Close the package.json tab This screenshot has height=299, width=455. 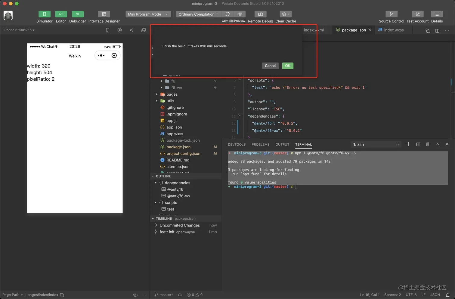tap(370, 30)
